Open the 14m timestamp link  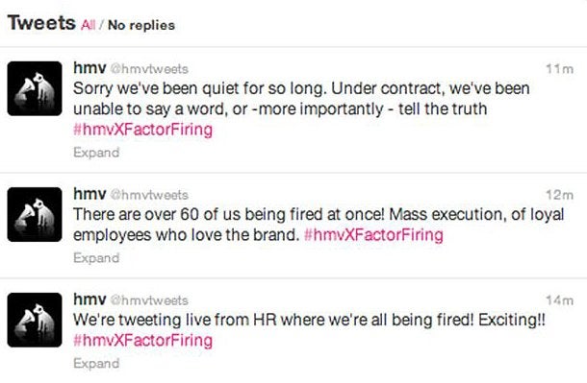click(x=559, y=300)
